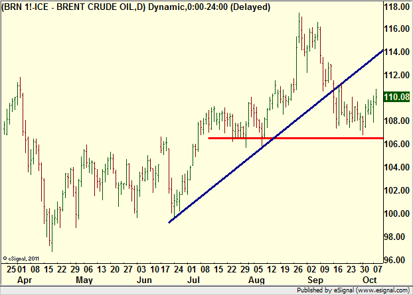The width and height of the screenshot is (413, 295).
Task: Click the 108.00 price axis label
Action: tap(396, 121)
